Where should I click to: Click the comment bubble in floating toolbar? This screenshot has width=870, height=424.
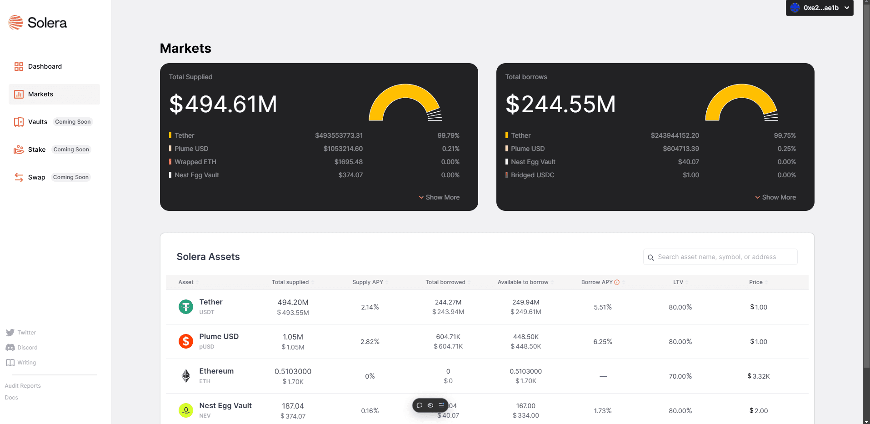point(420,405)
